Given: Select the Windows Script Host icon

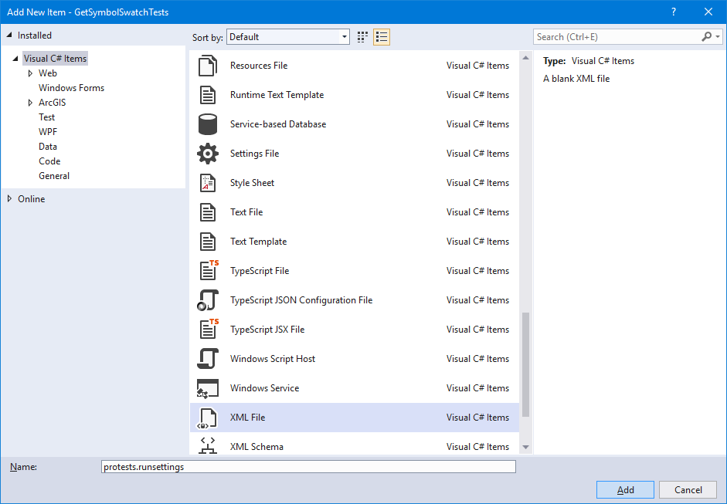Looking at the screenshot, I should (x=207, y=358).
